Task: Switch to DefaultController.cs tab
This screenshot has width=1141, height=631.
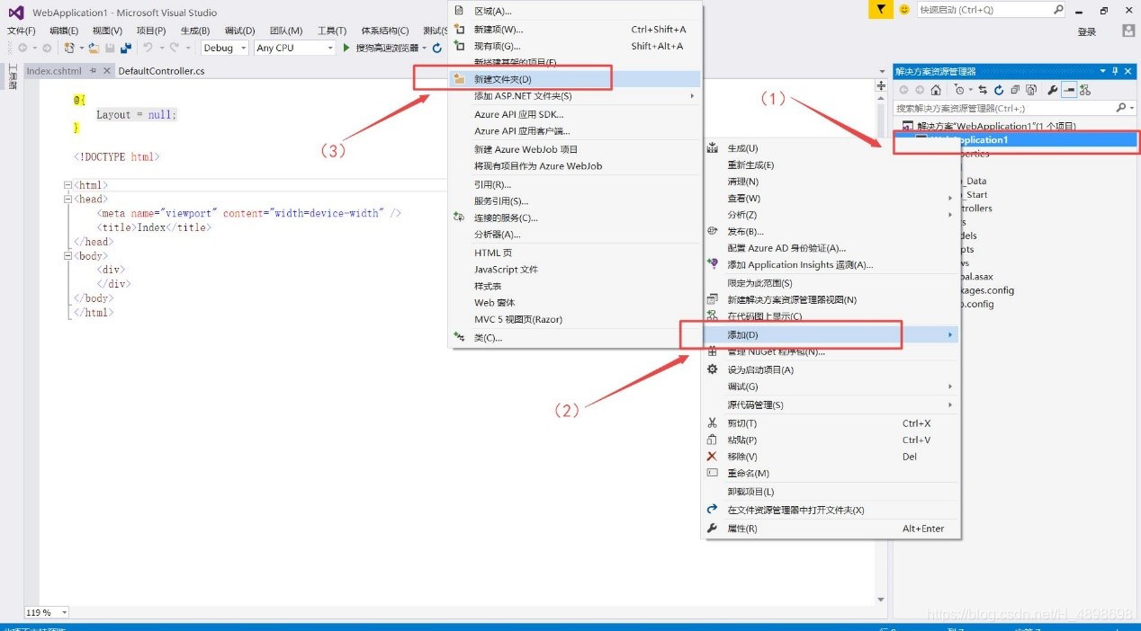Action: click(x=162, y=71)
